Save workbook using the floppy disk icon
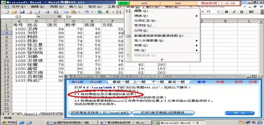264x125 pixels. tap(22, 12)
